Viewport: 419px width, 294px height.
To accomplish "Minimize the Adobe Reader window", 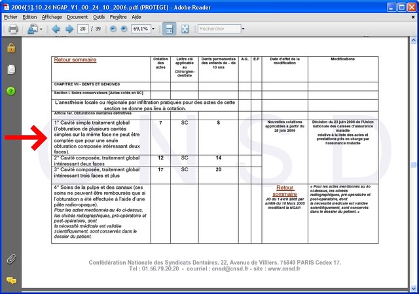I will point(392,7).
